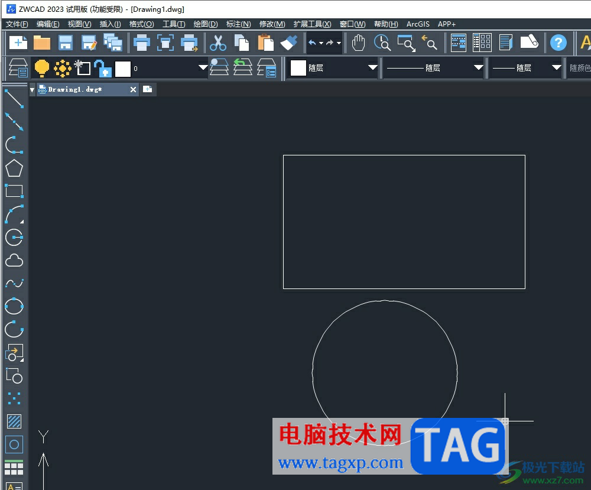Close the Drawing1.dwg tab

coord(133,90)
